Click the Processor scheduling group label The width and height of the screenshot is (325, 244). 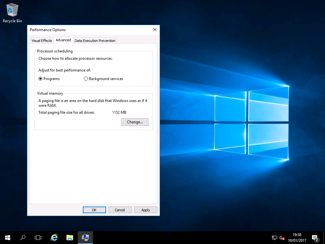pyautogui.click(x=55, y=51)
